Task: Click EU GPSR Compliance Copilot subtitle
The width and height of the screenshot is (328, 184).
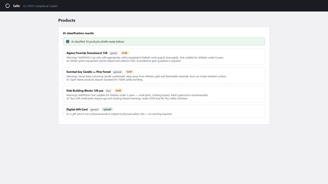Action: point(40,6)
